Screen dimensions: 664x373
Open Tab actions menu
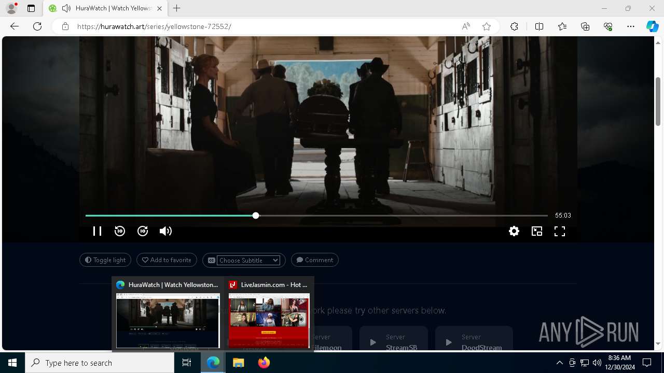(31, 8)
